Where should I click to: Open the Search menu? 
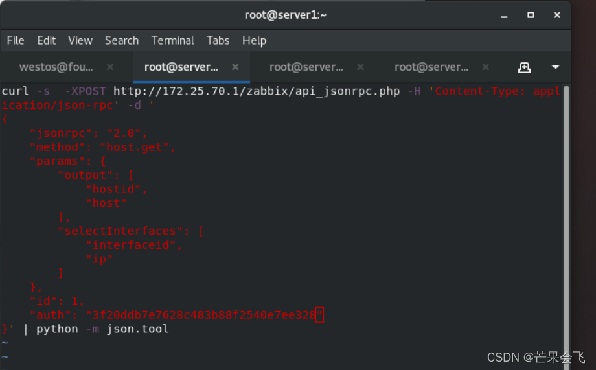pos(122,40)
